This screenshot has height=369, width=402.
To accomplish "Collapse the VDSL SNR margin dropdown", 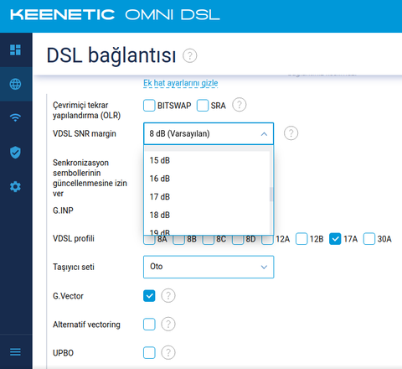I will click(209, 133).
